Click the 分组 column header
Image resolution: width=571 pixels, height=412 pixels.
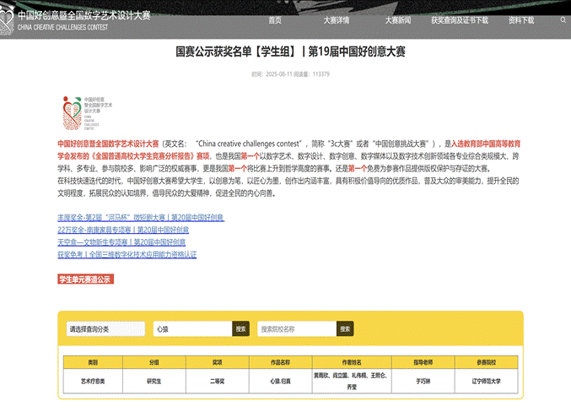tap(154, 362)
